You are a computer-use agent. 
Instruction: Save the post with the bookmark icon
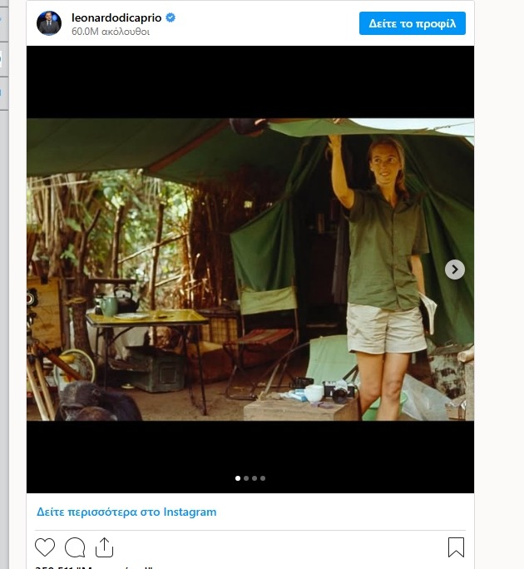point(456,547)
